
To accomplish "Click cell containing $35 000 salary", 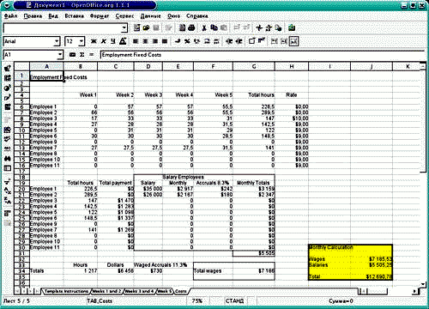I will [148, 189].
